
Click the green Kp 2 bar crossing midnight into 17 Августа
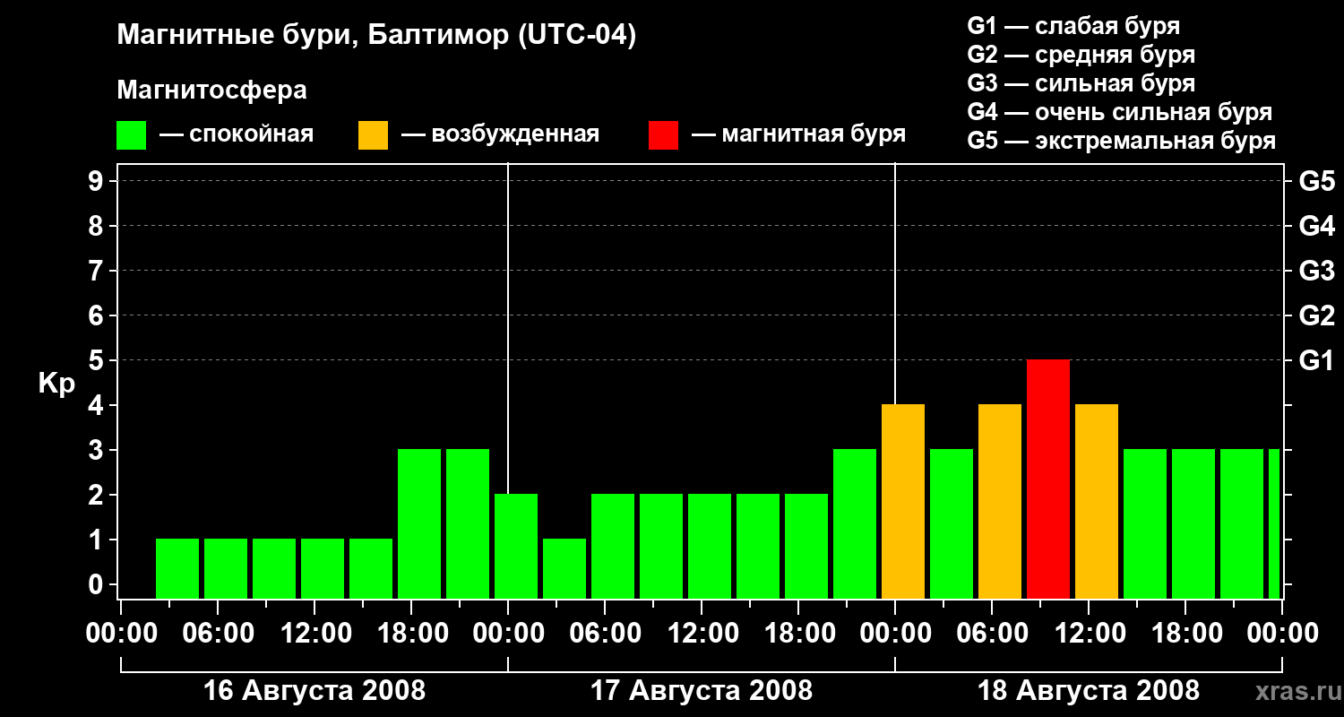click(516, 546)
